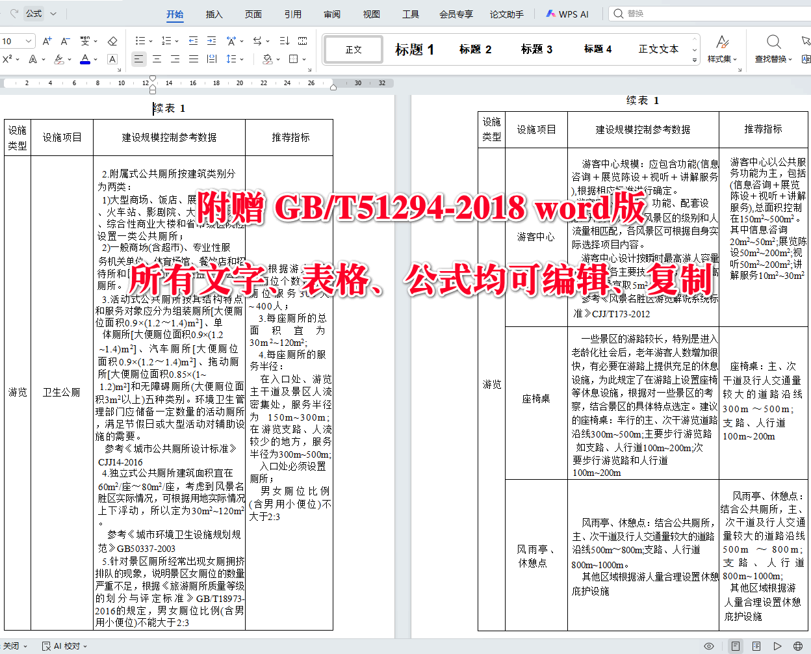Expand the phonetic guide dropdown arrow
Viewport: 811px width, 654px height.
point(96,42)
